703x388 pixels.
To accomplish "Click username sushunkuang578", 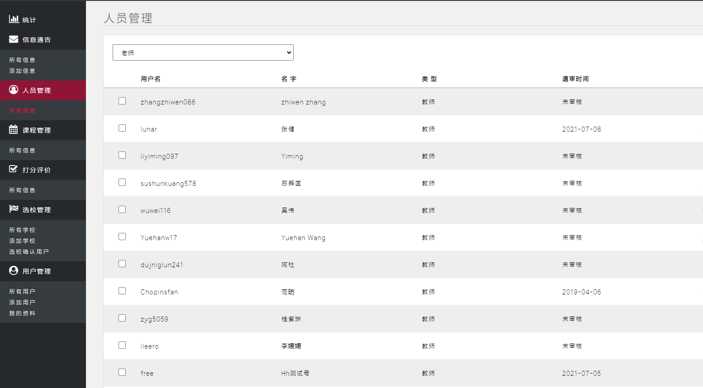I will [x=168, y=184].
